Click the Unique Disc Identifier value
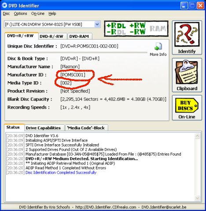206x211 pixels. [89, 46]
